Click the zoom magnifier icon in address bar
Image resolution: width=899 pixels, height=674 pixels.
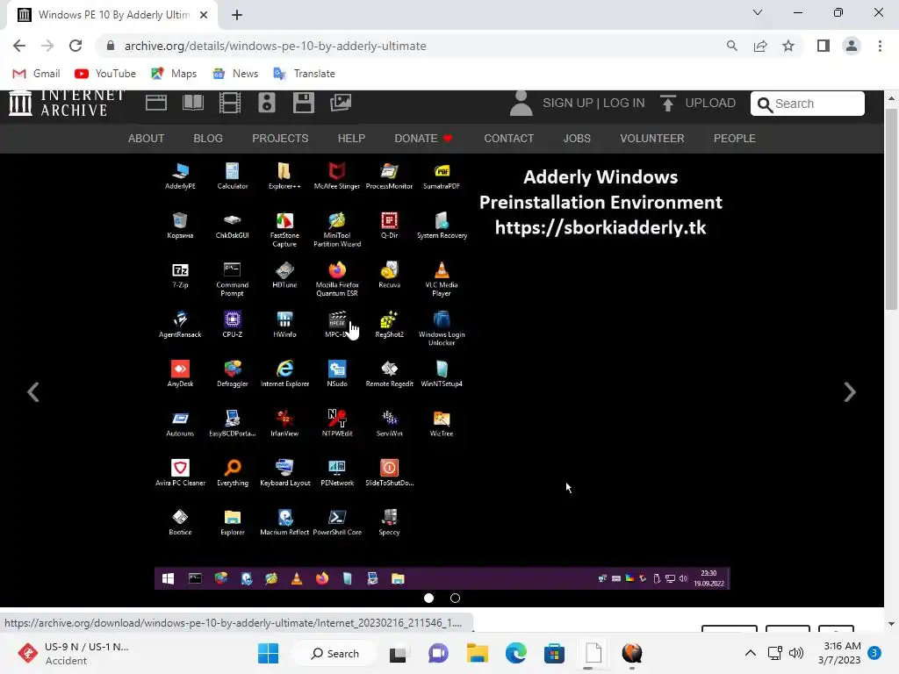pyautogui.click(x=731, y=46)
